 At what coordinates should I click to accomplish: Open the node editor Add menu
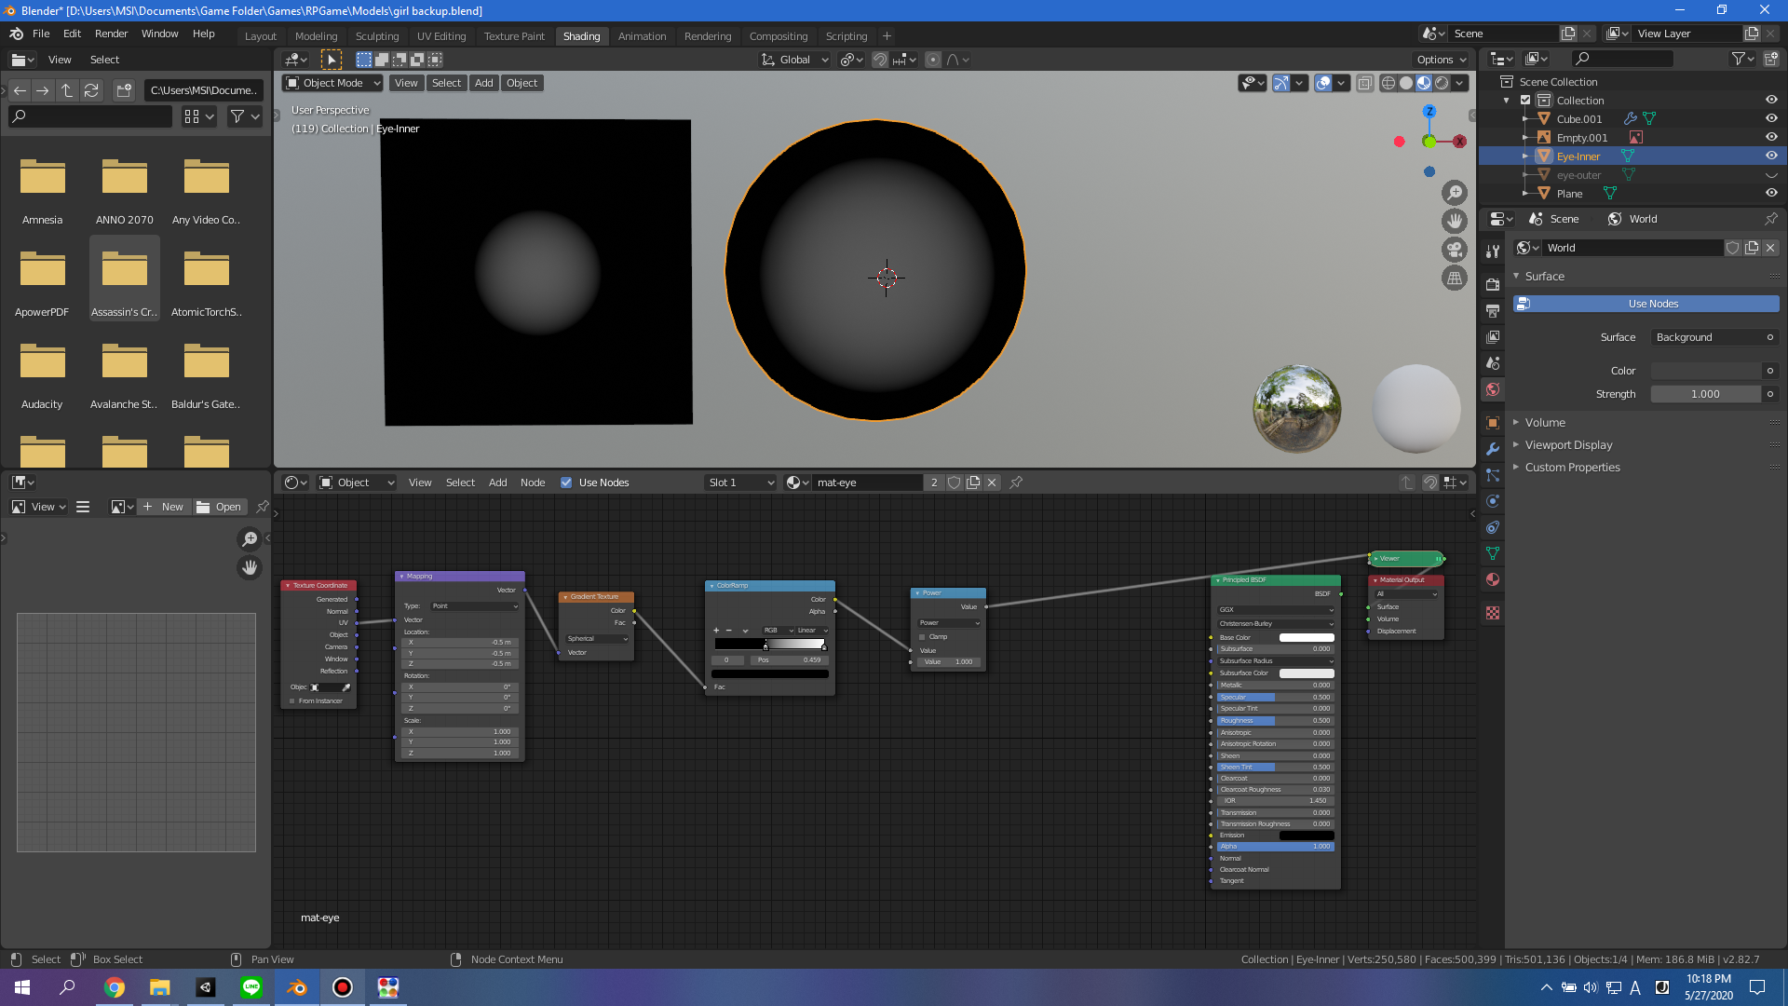click(x=498, y=483)
